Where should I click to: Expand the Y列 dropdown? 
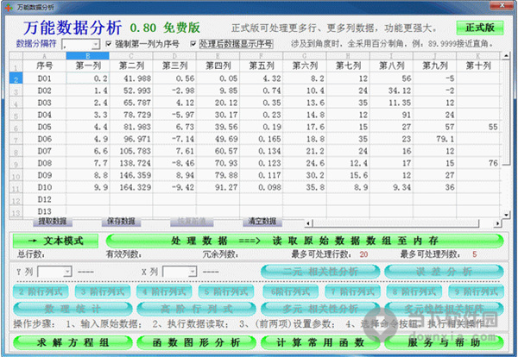click(66, 272)
